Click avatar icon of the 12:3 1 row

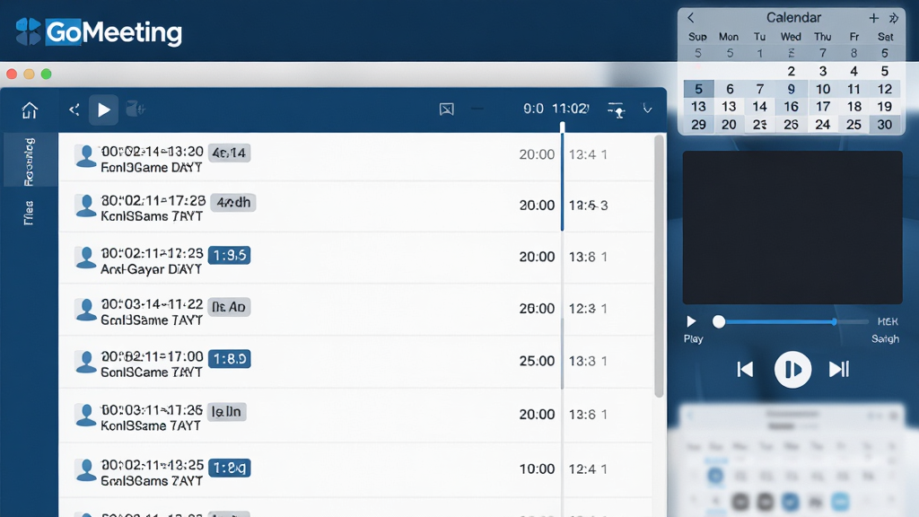[86, 310]
